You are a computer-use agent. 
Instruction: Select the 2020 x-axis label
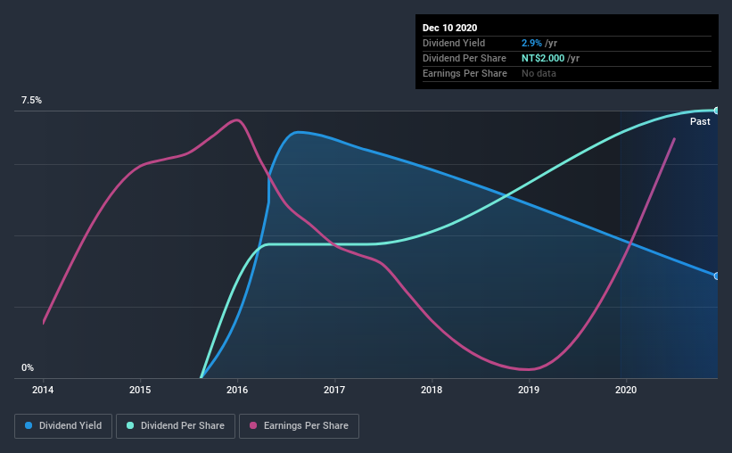coord(626,390)
